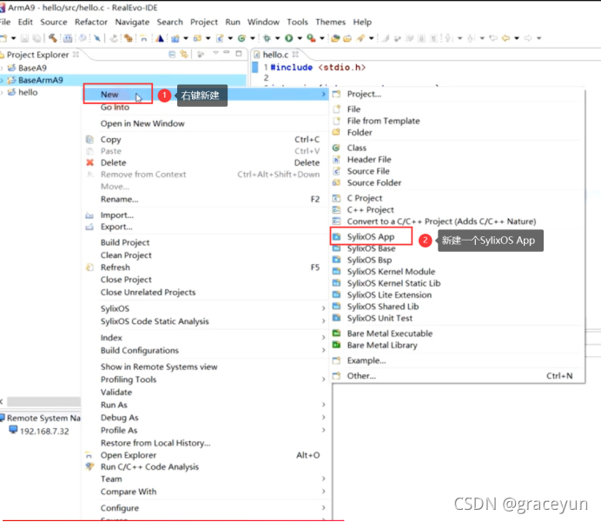Image resolution: width=601 pixels, height=522 pixels.
Task: Click the Save toolbar icon
Action: [x=24, y=38]
